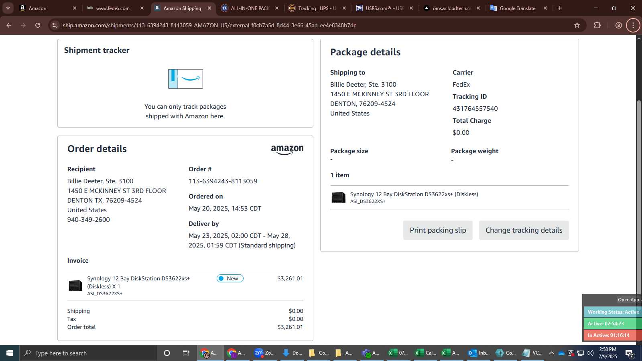
Task: Click the address bar URL
Action: (x=209, y=25)
